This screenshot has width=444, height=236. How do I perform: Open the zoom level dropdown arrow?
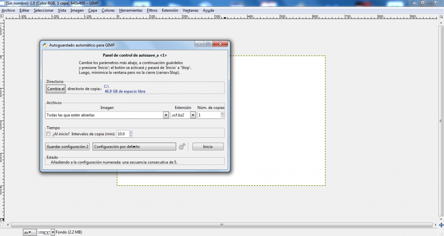[52, 233]
